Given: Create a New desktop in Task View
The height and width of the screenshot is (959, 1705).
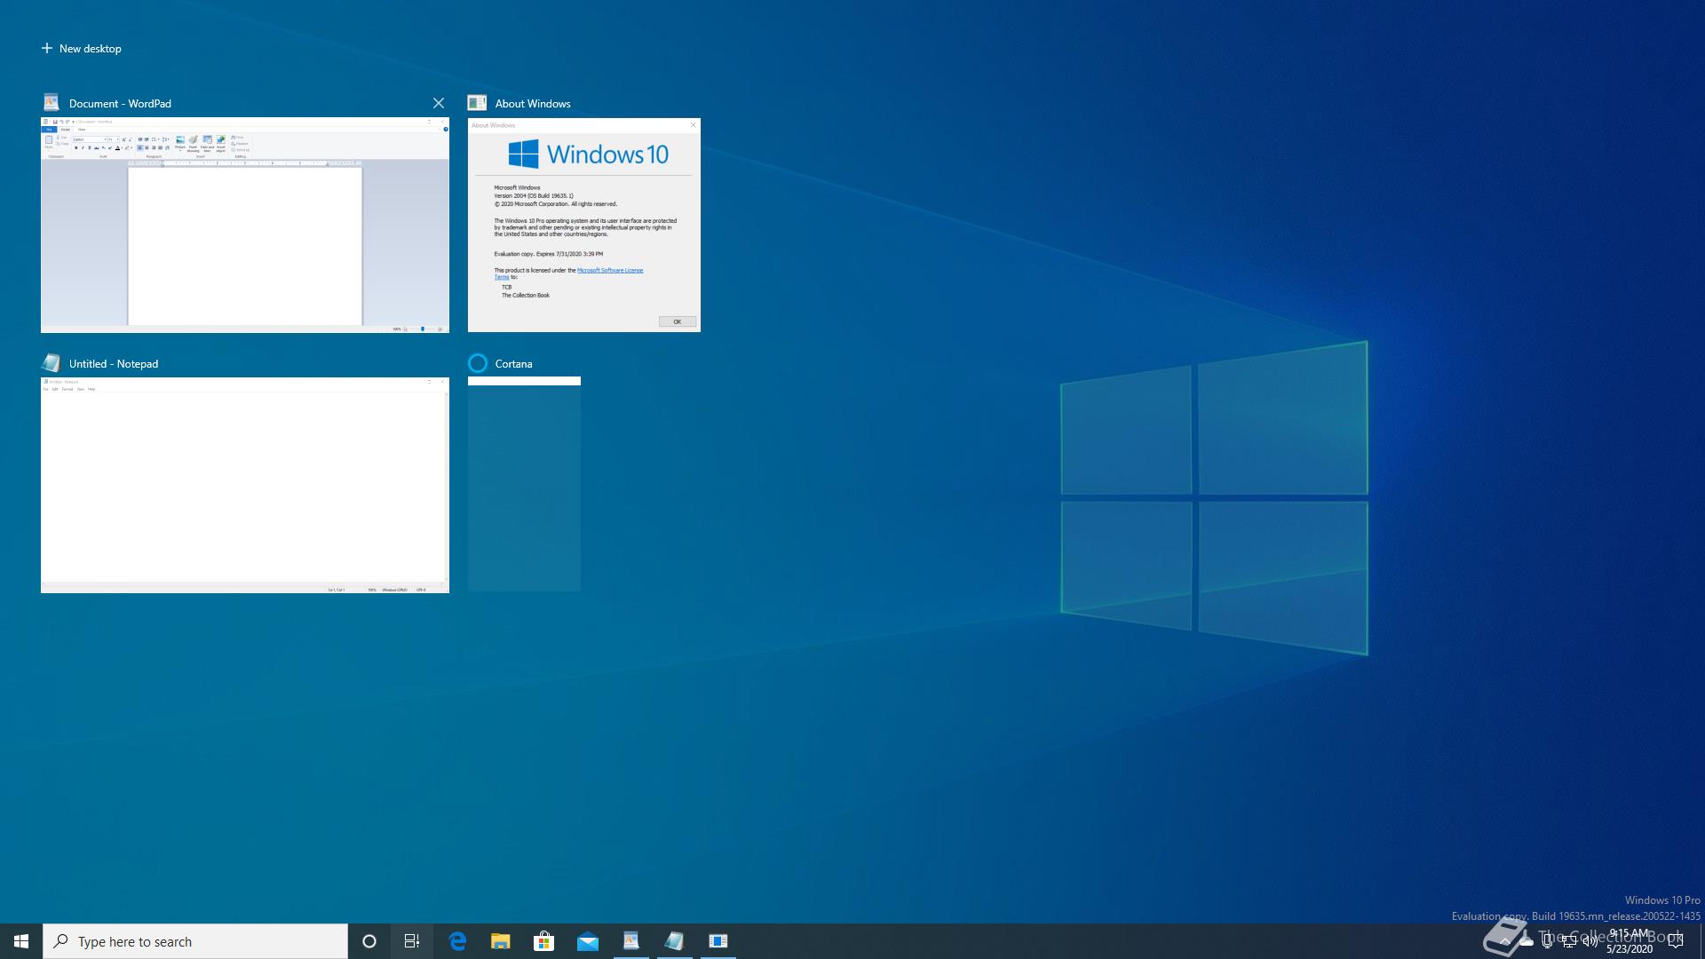Looking at the screenshot, I should point(81,49).
